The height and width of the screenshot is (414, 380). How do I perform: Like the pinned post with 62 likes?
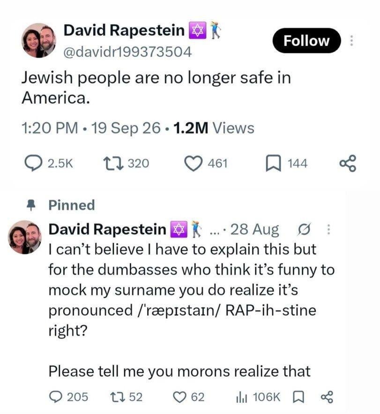[180, 397]
